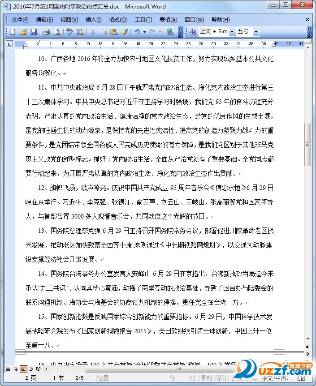Click the 2/5 page count in status bar
Viewport: 316px width, 386px height.
click(79, 378)
